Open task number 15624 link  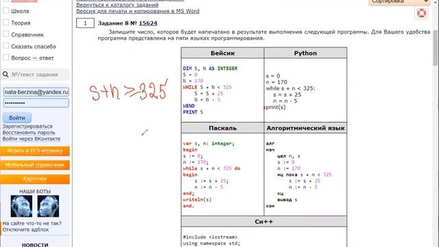pyautogui.click(x=148, y=23)
